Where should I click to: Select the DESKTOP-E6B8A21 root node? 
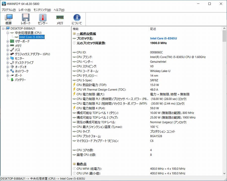(23, 28)
